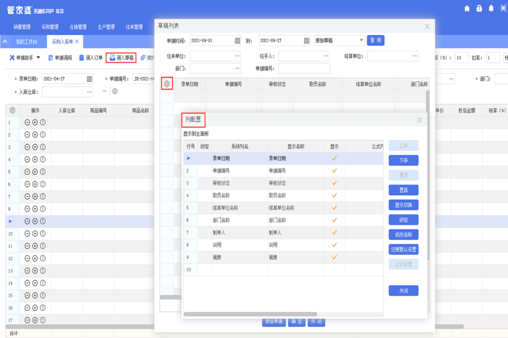
Task: Click the 查询 button
Action: click(x=375, y=40)
